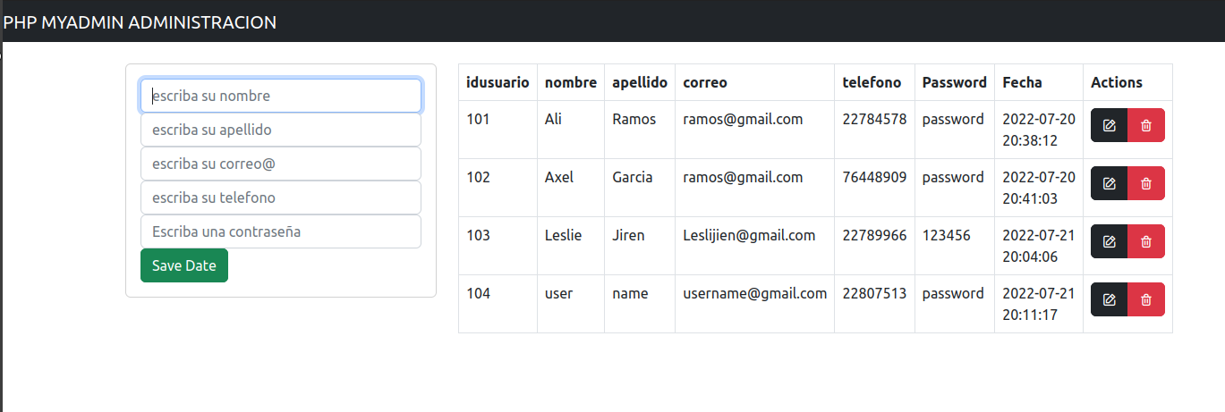Edit user 104 with pencil icon
1225x412 pixels.
pyautogui.click(x=1110, y=299)
